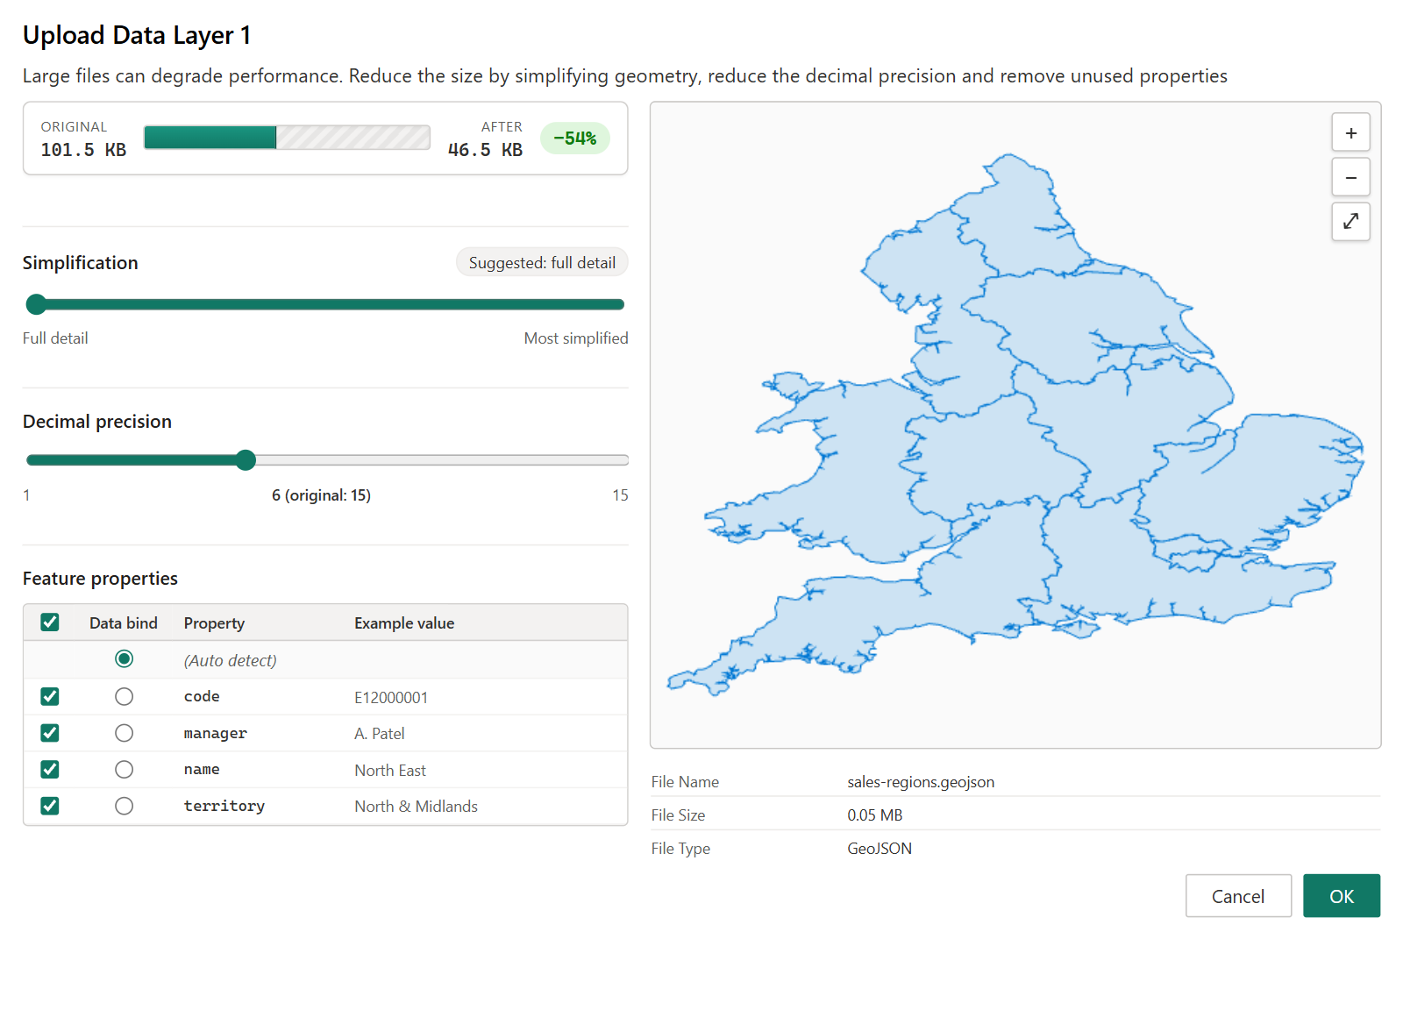The image size is (1403, 1010).
Task: Click the 'manager' property name
Action: (216, 734)
